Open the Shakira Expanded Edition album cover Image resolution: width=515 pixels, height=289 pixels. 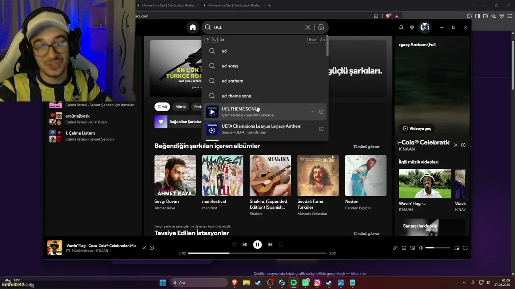point(270,175)
